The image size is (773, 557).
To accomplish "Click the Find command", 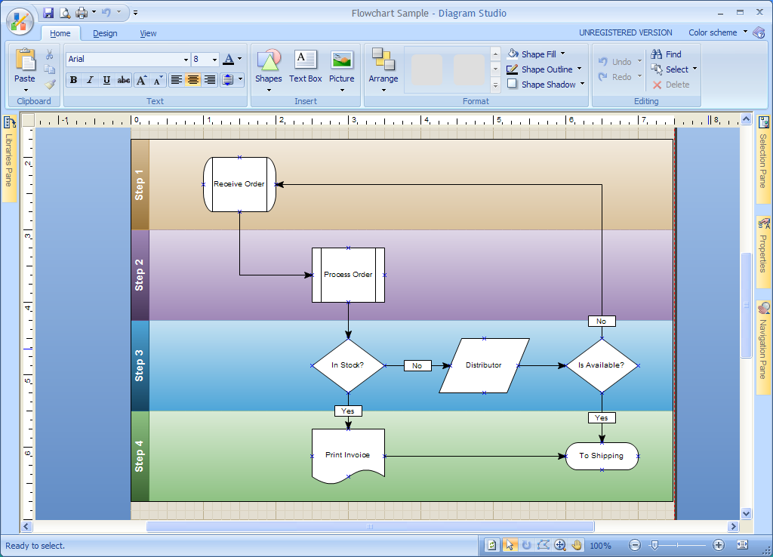I will [669, 54].
